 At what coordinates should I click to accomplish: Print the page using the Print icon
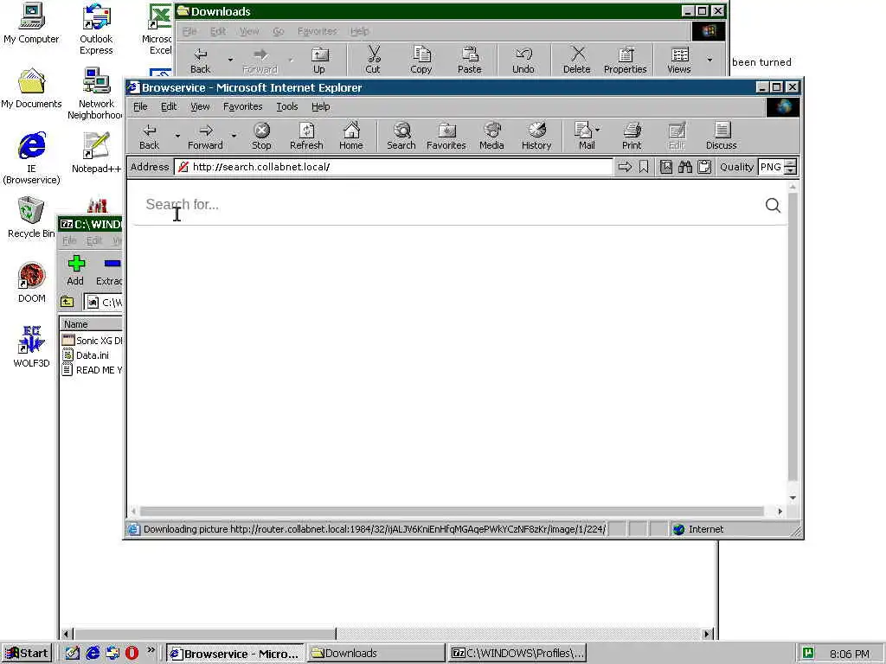(632, 136)
